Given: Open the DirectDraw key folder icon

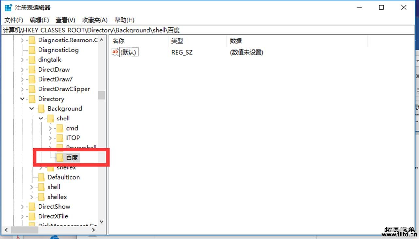Looking at the screenshot, I should point(32,69).
